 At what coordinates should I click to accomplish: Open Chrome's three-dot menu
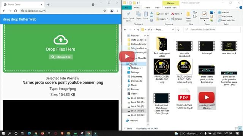point(117,11)
